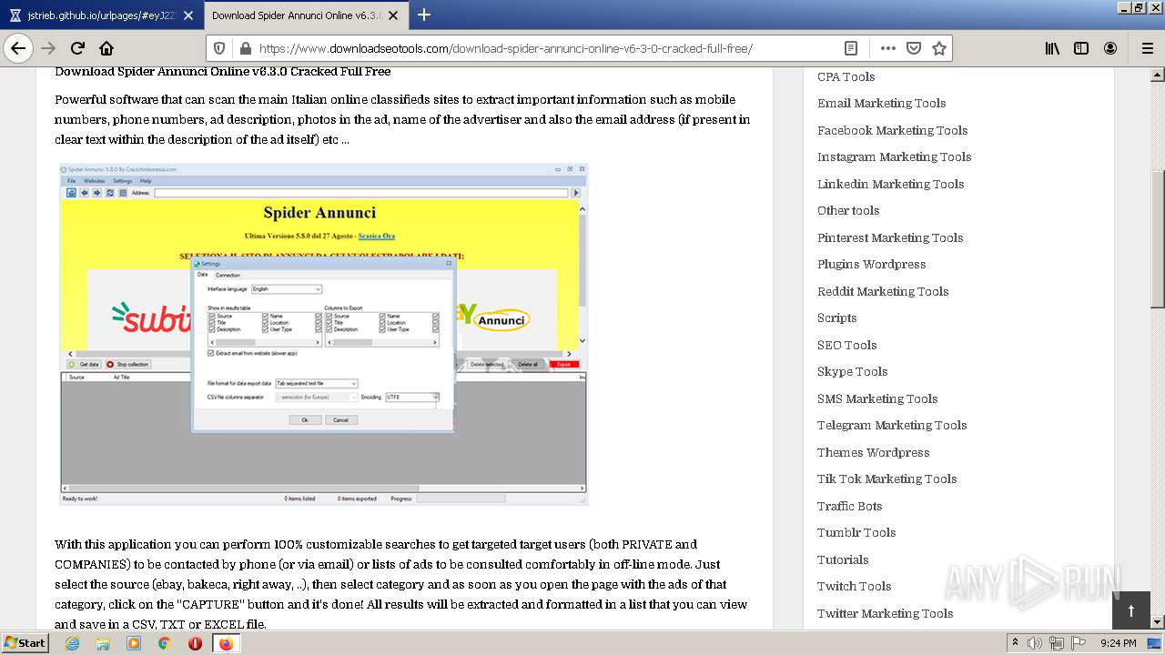Click the scrollbar down arrow
This screenshot has height=655, width=1165.
pos(1158,621)
